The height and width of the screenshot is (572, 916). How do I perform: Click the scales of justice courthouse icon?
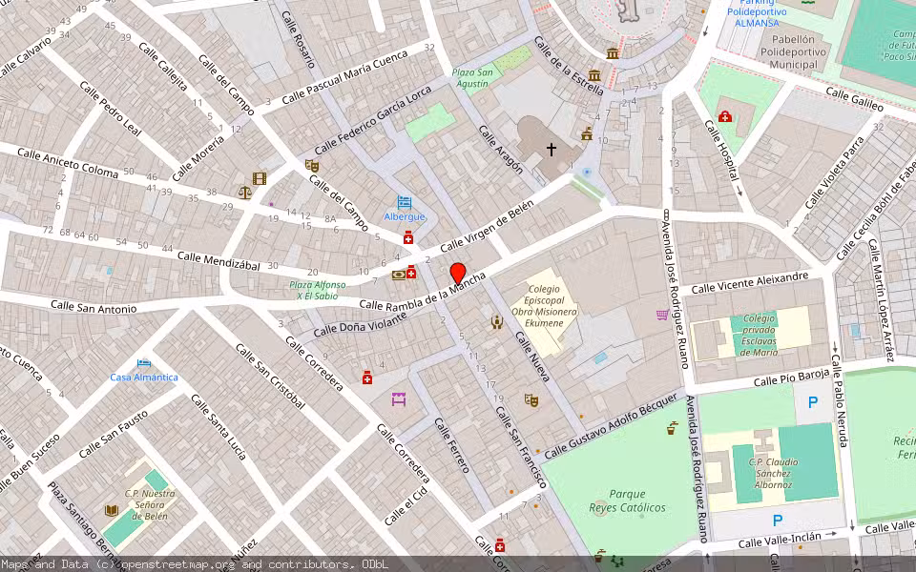(245, 193)
